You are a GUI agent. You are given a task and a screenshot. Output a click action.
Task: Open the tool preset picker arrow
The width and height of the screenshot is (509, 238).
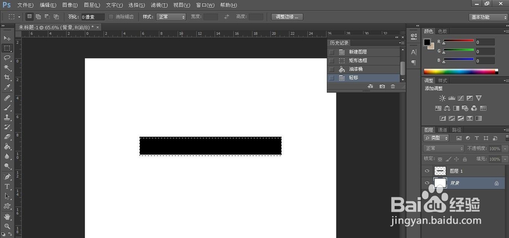tap(19, 17)
